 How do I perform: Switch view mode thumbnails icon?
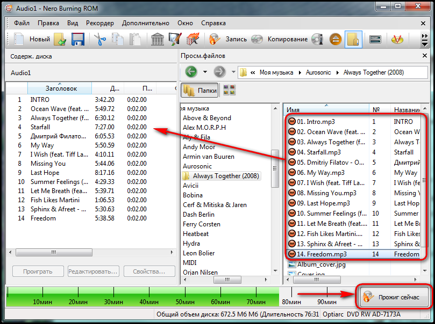tap(230, 90)
